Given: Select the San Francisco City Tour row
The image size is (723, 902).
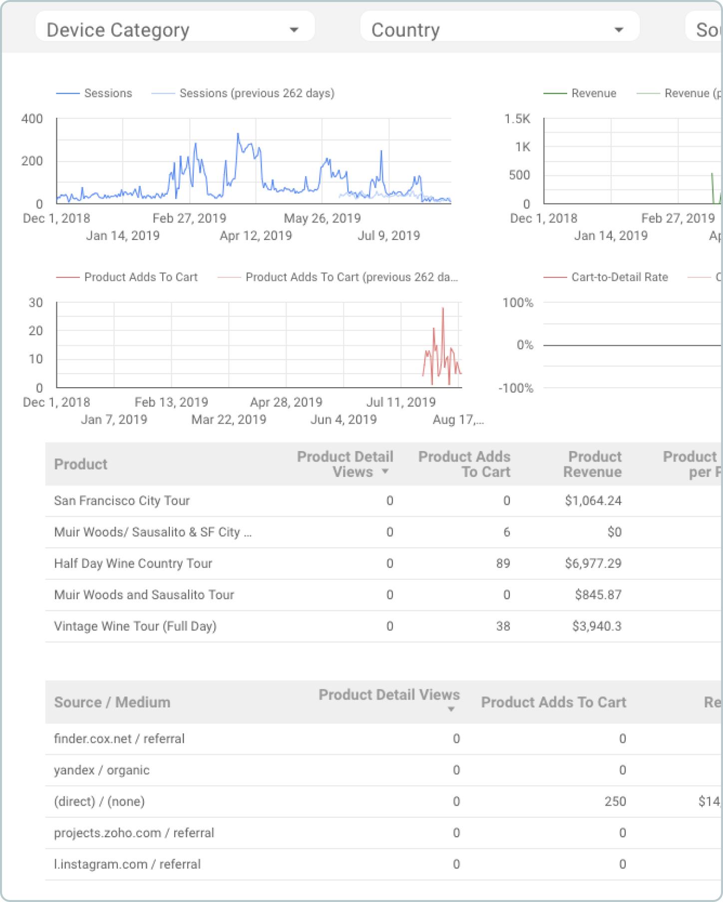Looking at the screenshot, I should pos(122,501).
